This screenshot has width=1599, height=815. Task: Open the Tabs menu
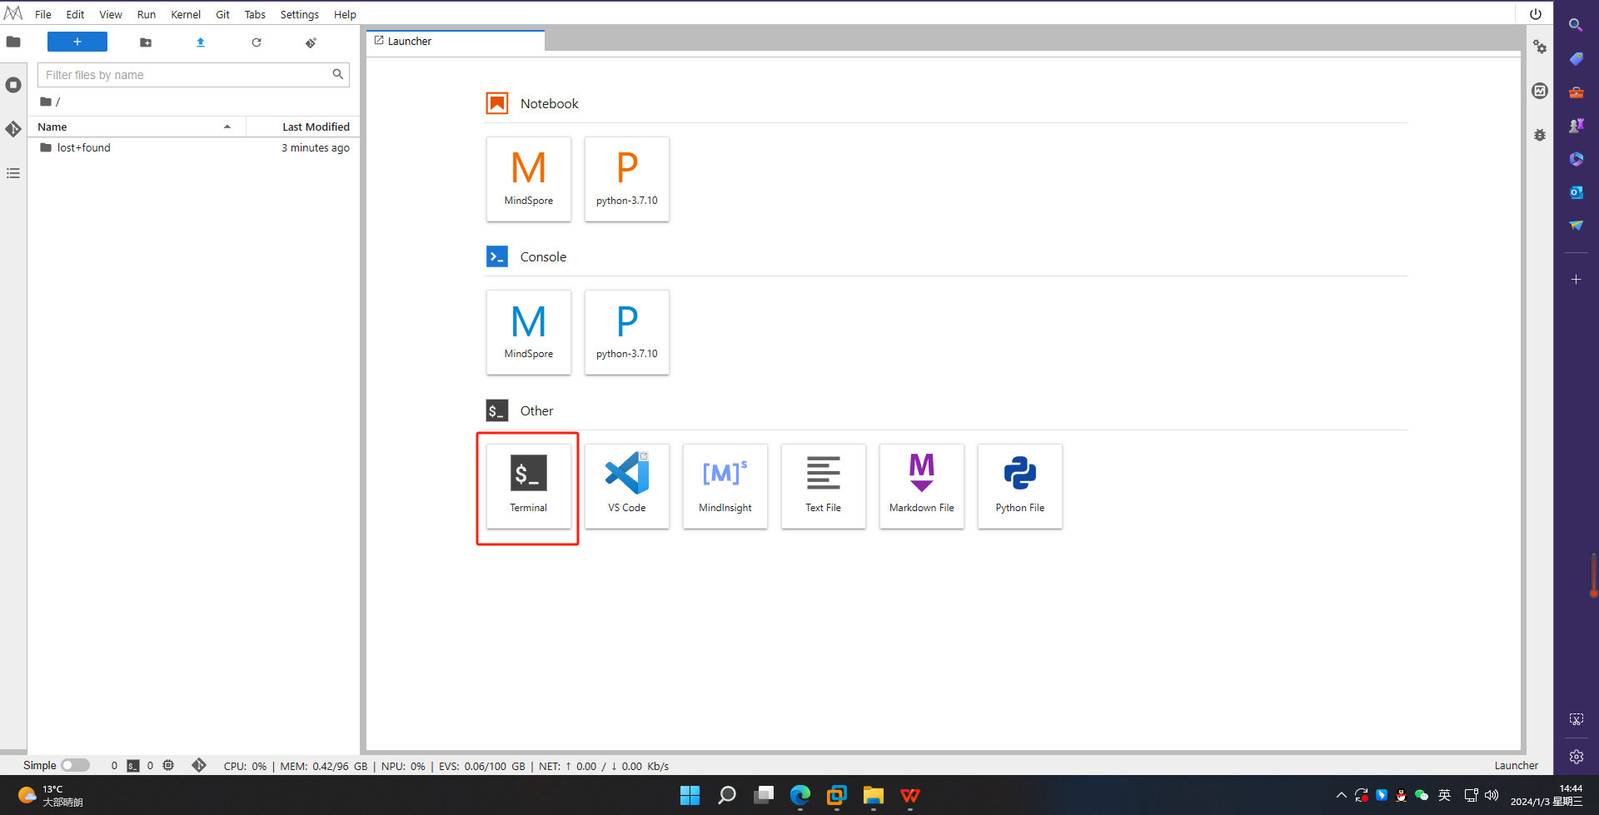click(255, 14)
